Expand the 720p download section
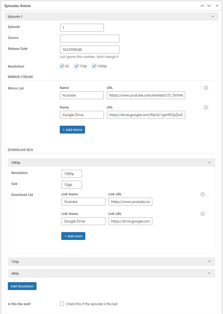Screen dimensions: 223x314 (x=209, y=262)
